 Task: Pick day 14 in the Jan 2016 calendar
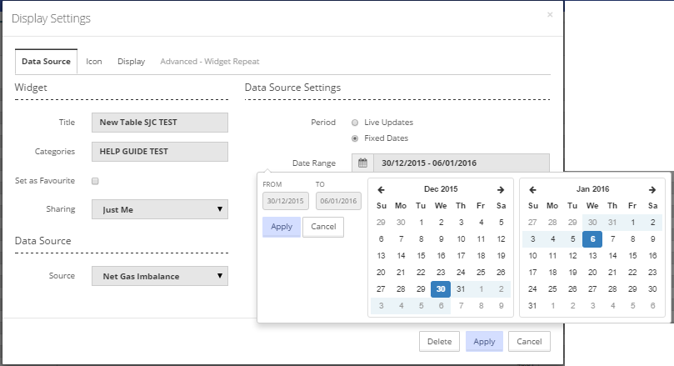point(612,256)
